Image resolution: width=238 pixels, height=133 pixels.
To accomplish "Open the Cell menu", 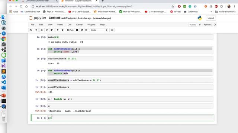I will click(x=70, y=25).
